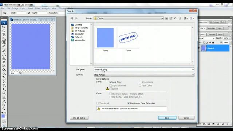Open the layer blend mode Normal dropdown

[x=206, y=38]
